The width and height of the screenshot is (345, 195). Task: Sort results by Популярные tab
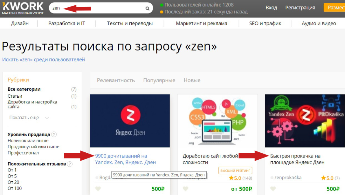159,80
